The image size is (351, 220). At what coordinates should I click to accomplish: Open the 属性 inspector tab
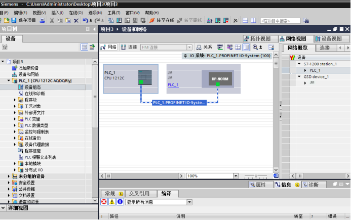point(261,185)
